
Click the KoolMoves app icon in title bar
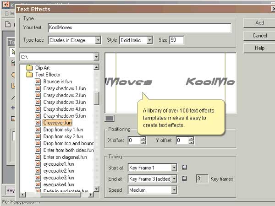click(x=6, y=5)
